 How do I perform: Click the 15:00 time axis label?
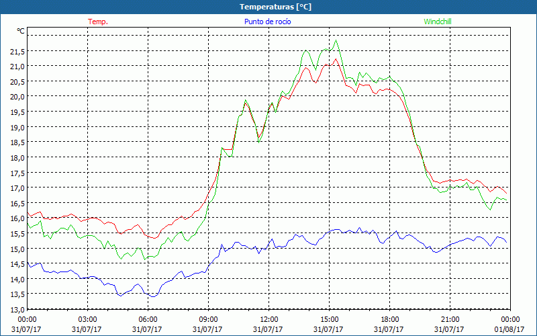coord(329,320)
